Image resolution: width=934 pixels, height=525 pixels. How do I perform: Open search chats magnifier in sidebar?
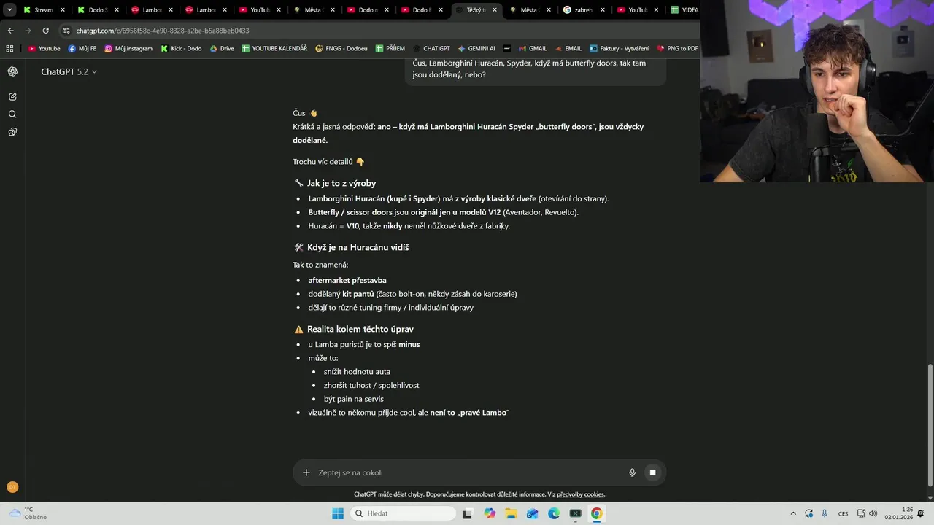(12, 114)
